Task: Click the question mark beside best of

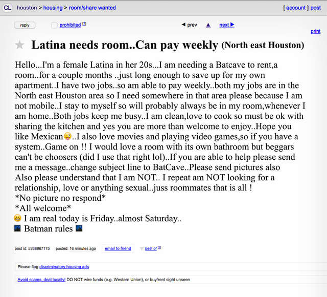Action: (x=159, y=248)
